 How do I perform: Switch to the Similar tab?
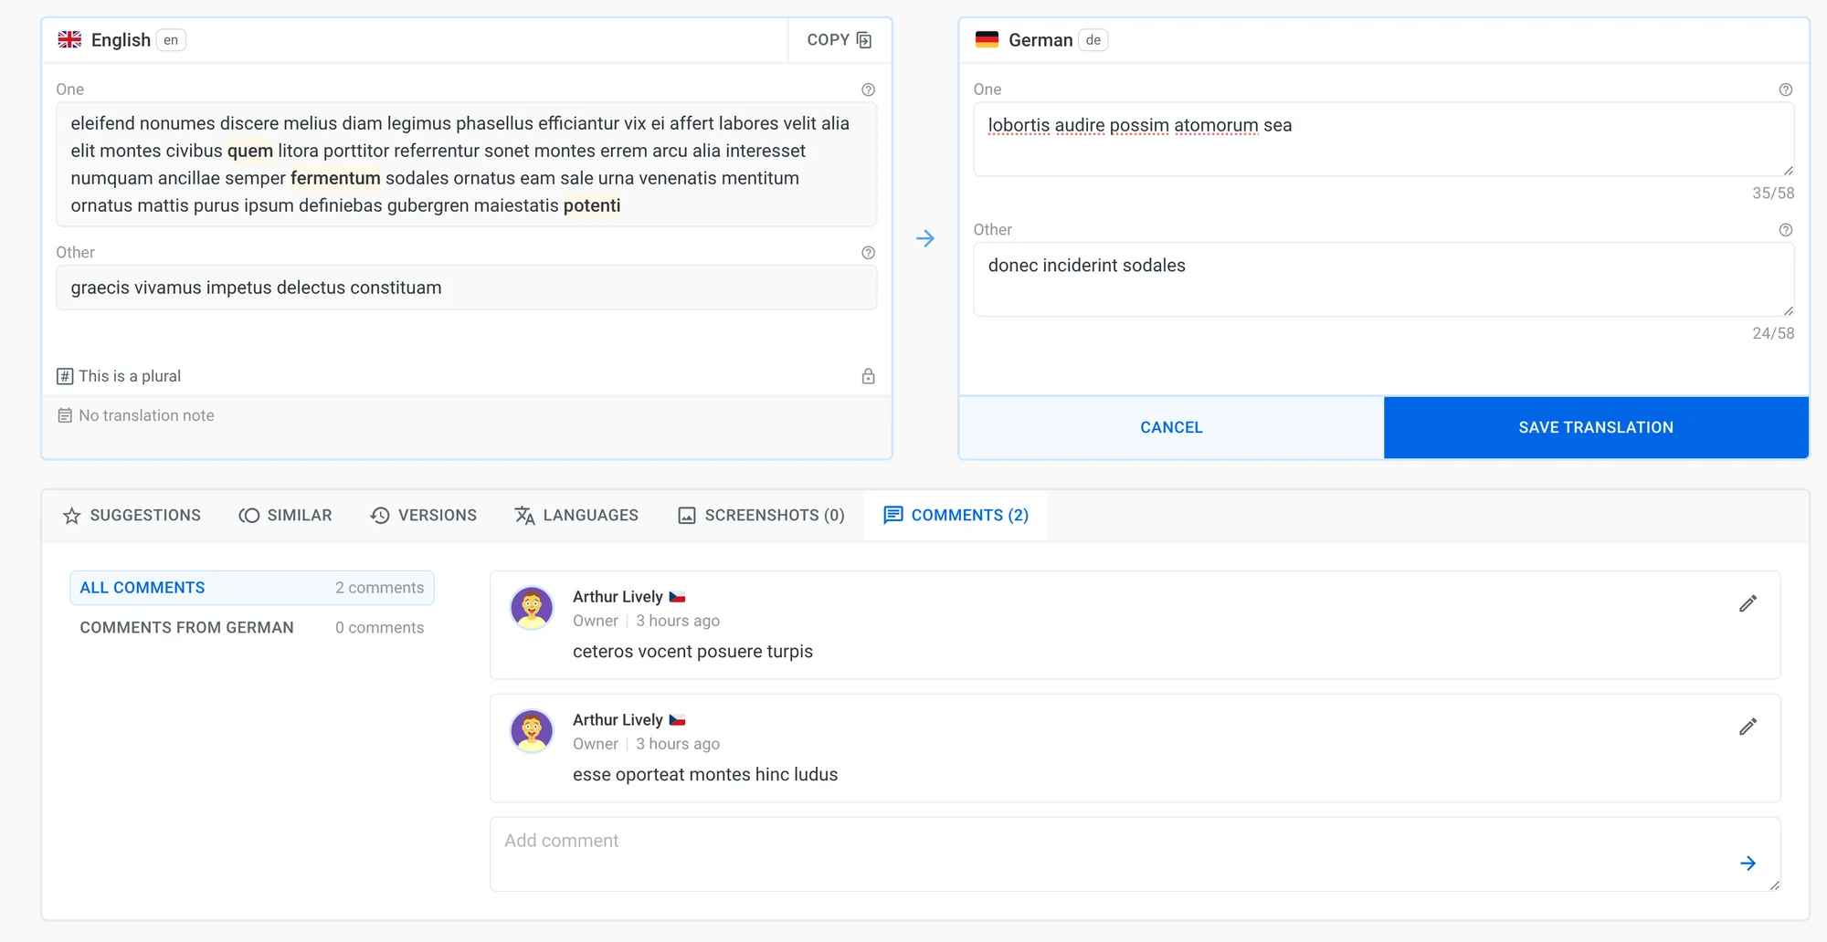[286, 516]
